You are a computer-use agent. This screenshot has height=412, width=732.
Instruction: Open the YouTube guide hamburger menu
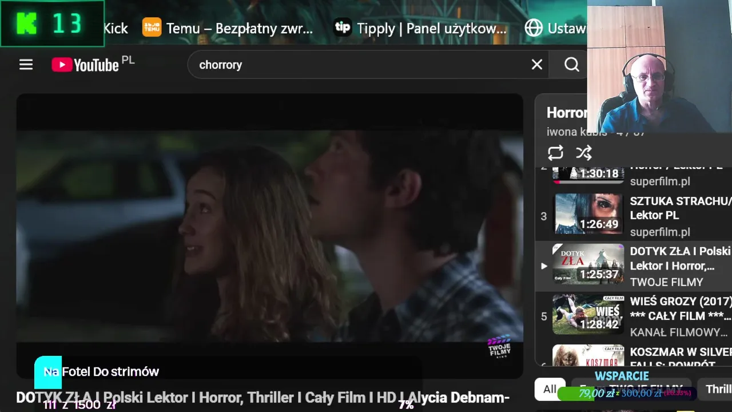(x=26, y=65)
